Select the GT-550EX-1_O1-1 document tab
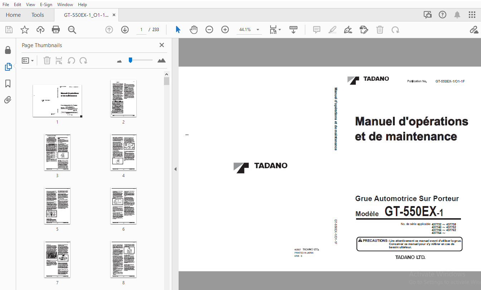This screenshot has height=290, width=481. pyautogui.click(x=86, y=15)
